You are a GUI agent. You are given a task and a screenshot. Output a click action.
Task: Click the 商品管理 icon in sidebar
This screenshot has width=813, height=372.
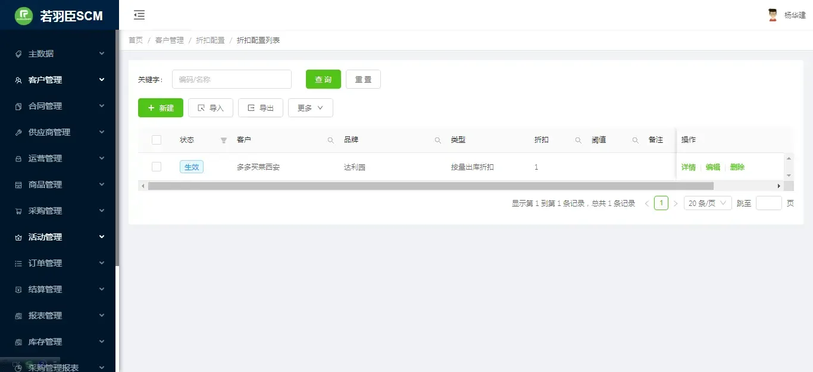pyautogui.click(x=18, y=185)
